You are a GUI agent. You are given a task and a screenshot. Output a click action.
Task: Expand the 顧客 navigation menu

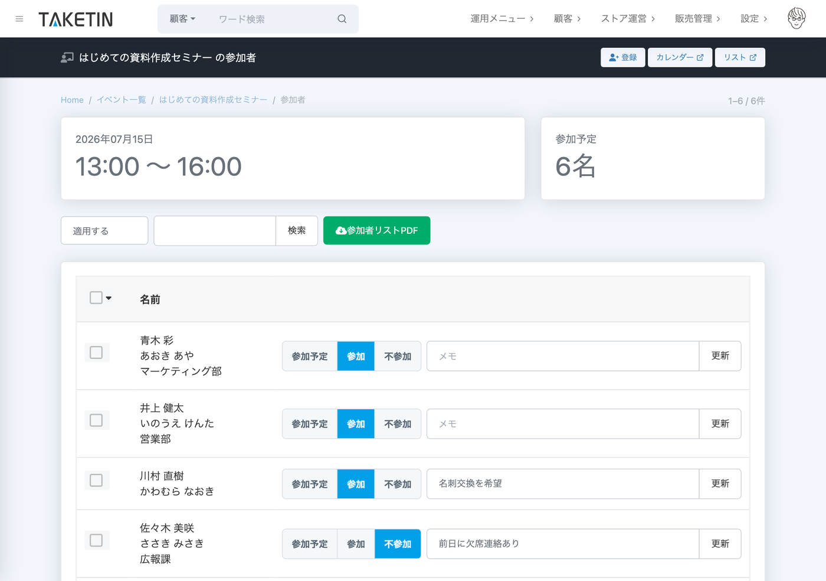[567, 19]
